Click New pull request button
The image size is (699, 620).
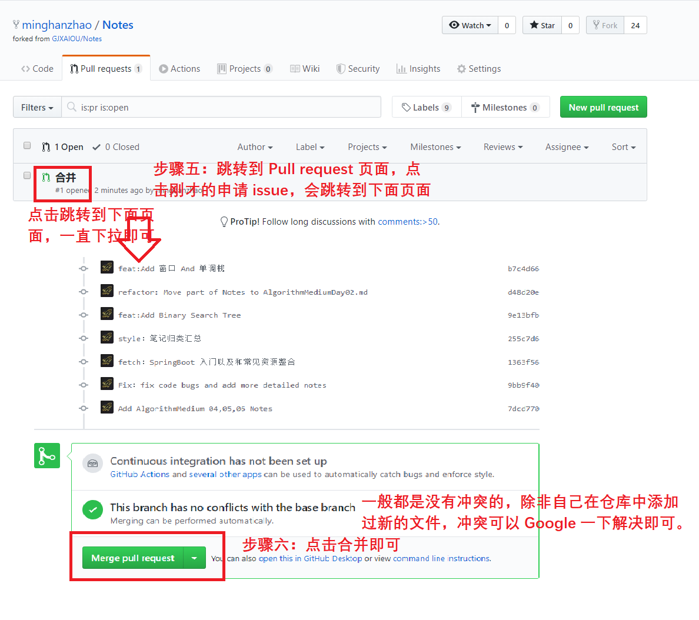click(x=603, y=108)
